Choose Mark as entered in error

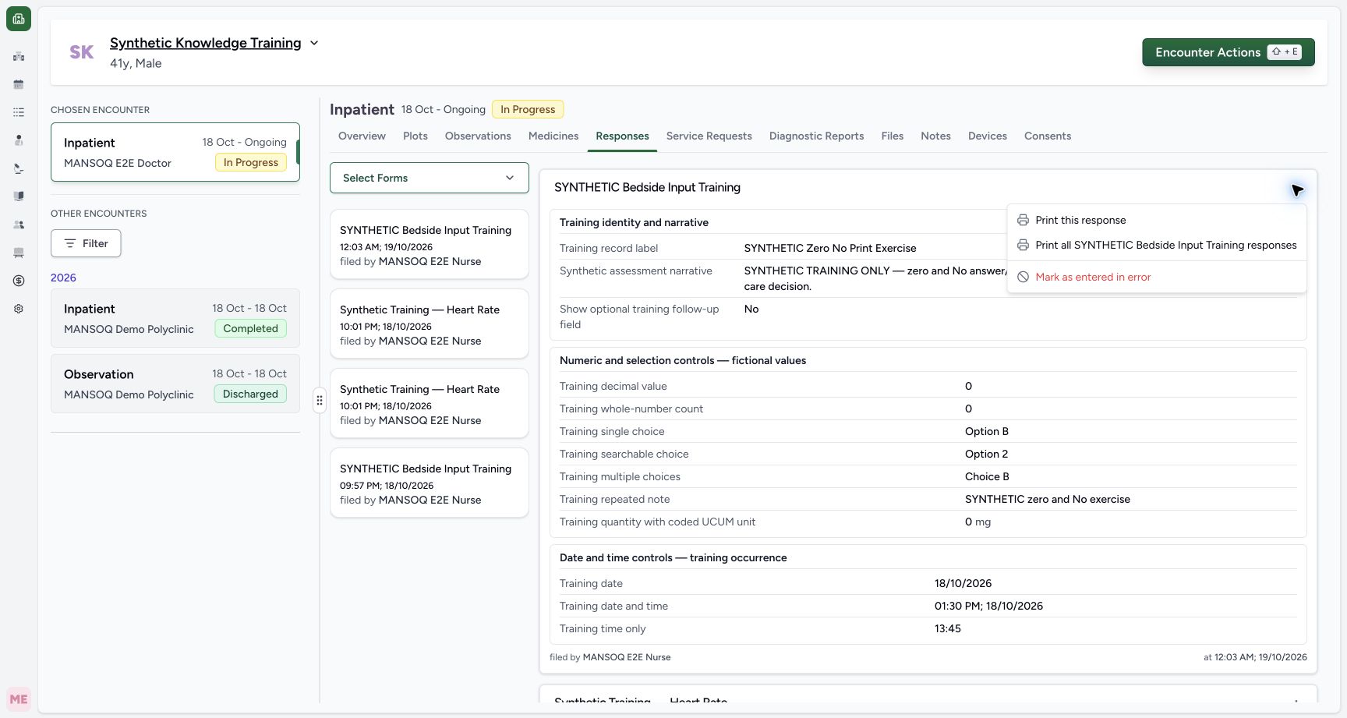[x=1157, y=277]
